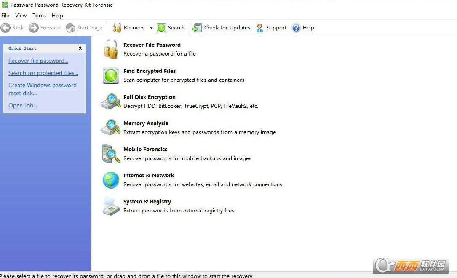Click the System & Registry icon
Screen dimensions: 457x278
point(111,206)
